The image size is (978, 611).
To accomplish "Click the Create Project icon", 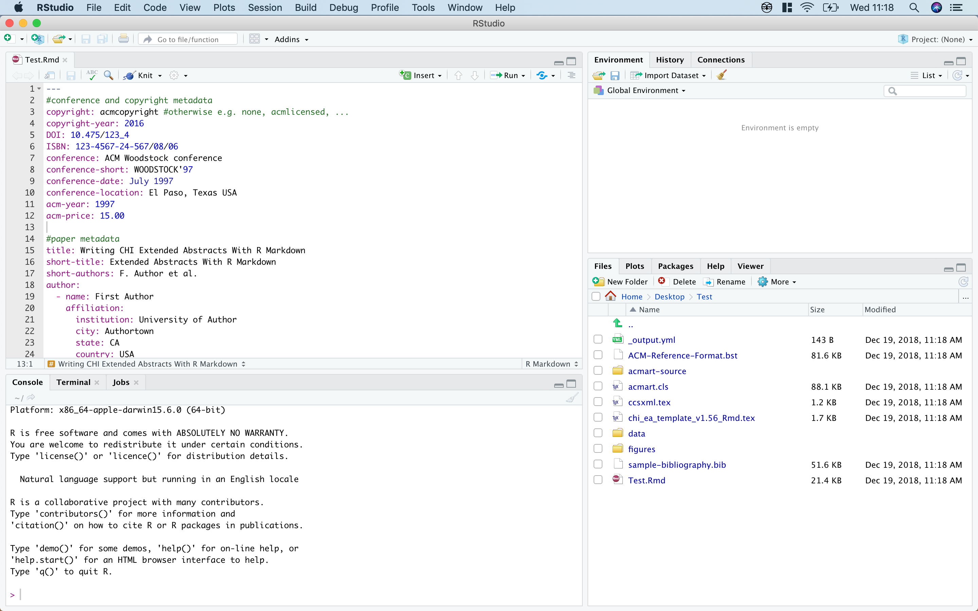I will [37, 39].
